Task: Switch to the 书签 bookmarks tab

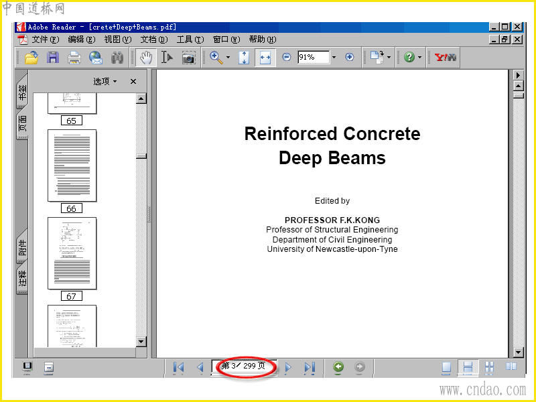Action: 22,92
